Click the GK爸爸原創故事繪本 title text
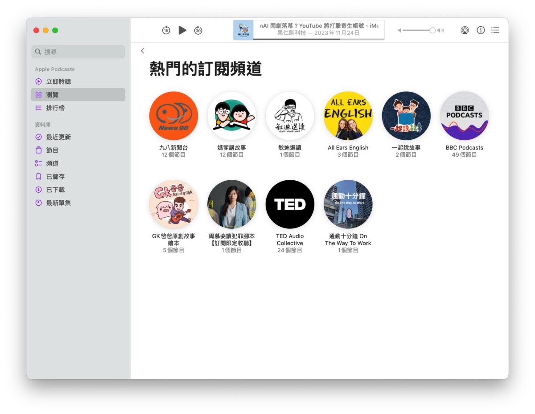The image size is (535, 414). pos(173,239)
